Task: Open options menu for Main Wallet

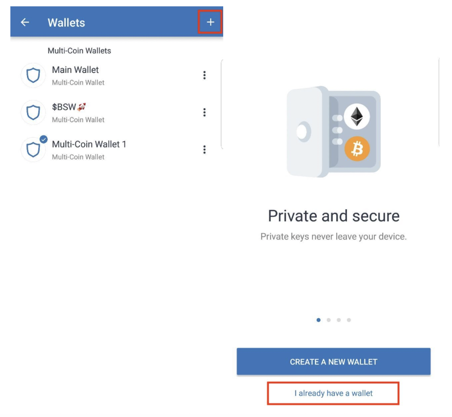Action: pyautogui.click(x=205, y=75)
